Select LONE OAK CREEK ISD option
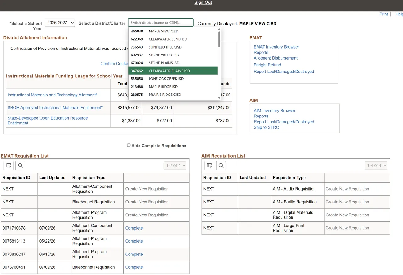 pos(173,79)
